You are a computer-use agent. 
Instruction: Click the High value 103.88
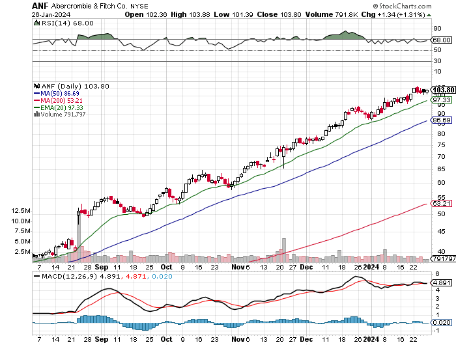coord(199,14)
